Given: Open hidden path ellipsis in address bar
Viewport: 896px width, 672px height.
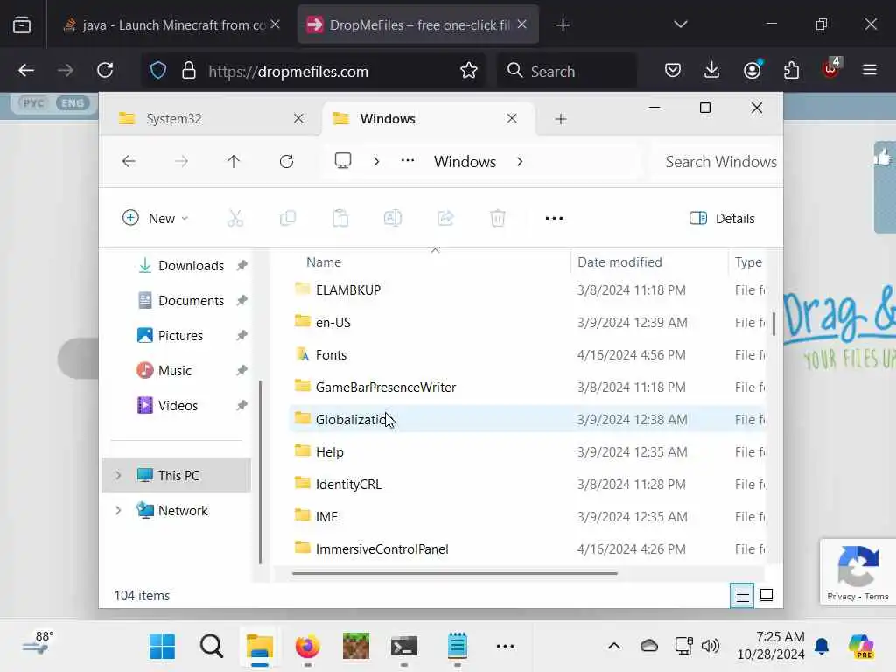Looking at the screenshot, I should click(x=408, y=161).
